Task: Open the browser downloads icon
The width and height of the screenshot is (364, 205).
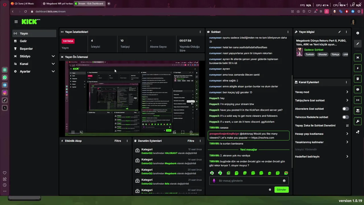Action: (x=315, y=11)
